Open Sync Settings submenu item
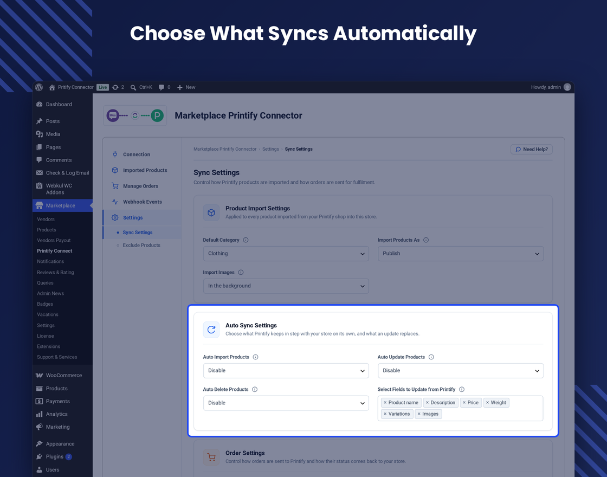Image resolution: width=607 pixels, height=477 pixels. coord(138,233)
